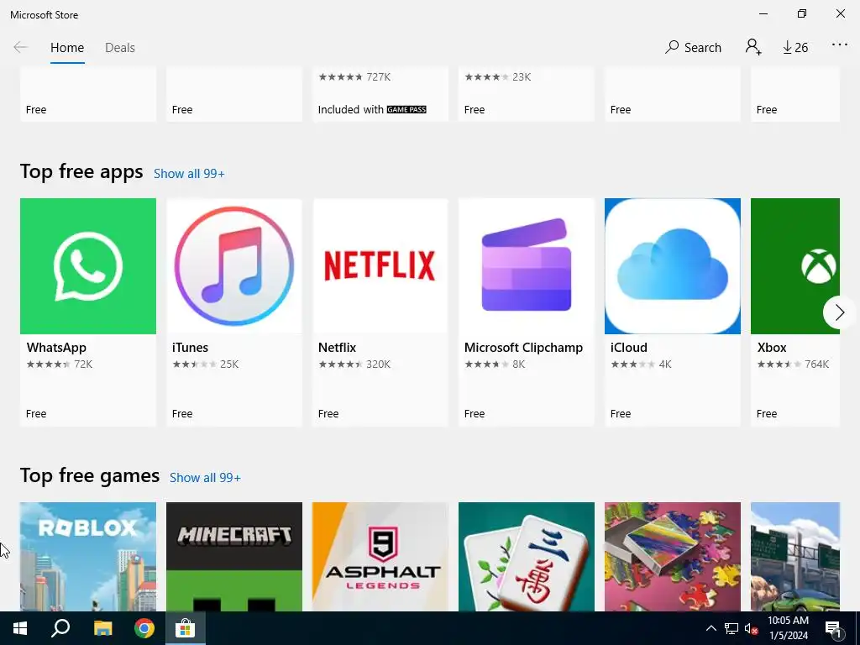
Task: Open the notification center icon
Action: (834, 628)
